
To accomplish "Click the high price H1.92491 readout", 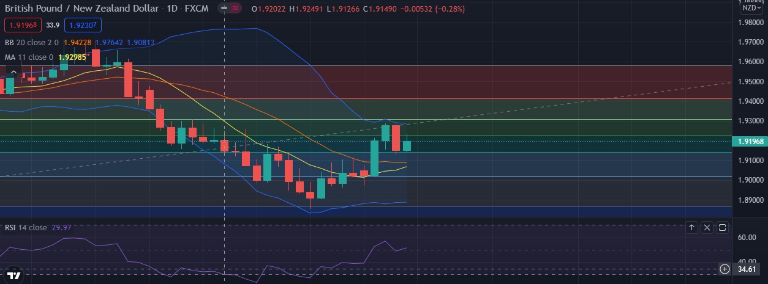I will [x=306, y=9].
